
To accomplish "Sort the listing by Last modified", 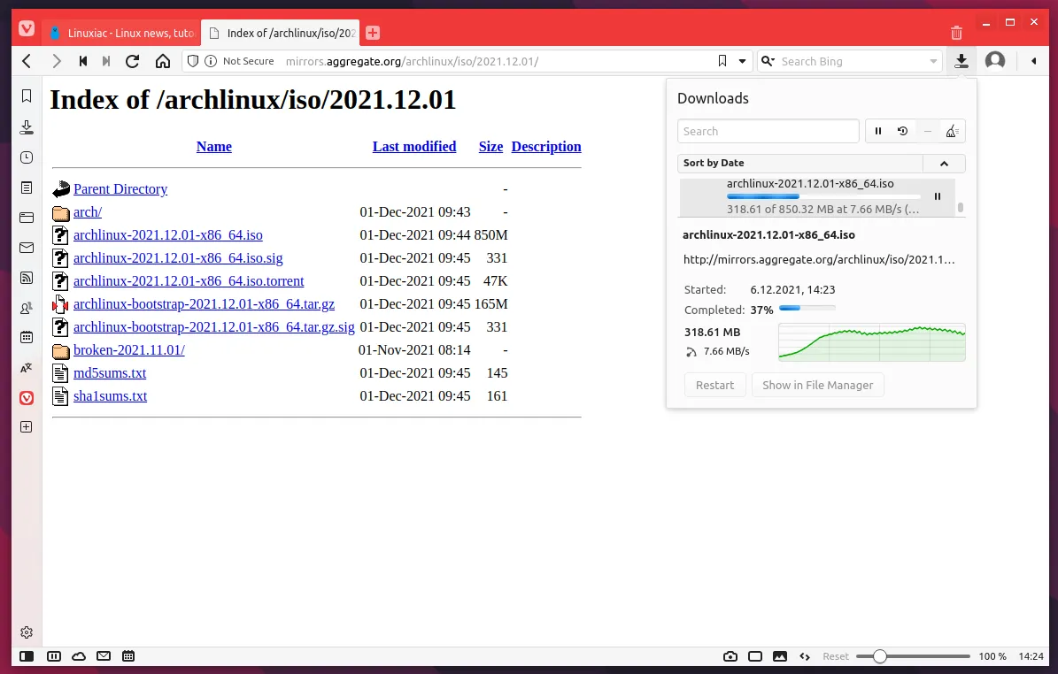I will click(414, 146).
